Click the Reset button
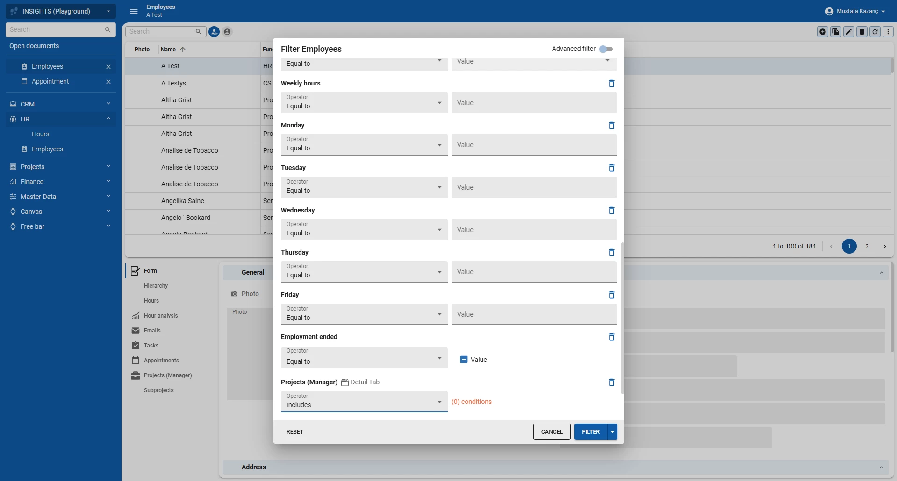Screen dimensions: 897x481 click(x=295, y=432)
